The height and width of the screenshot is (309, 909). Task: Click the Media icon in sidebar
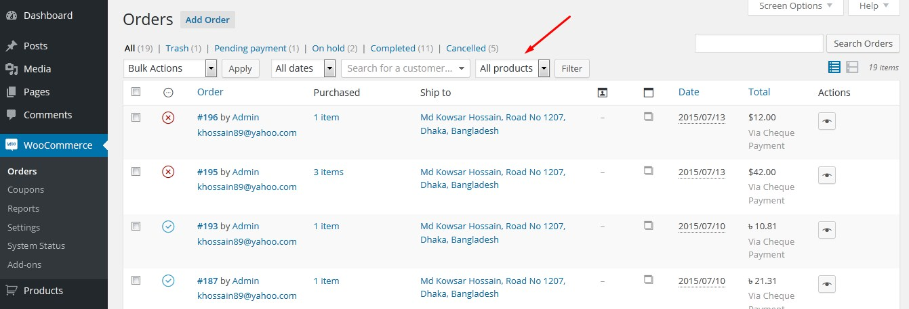[x=11, y=69]
